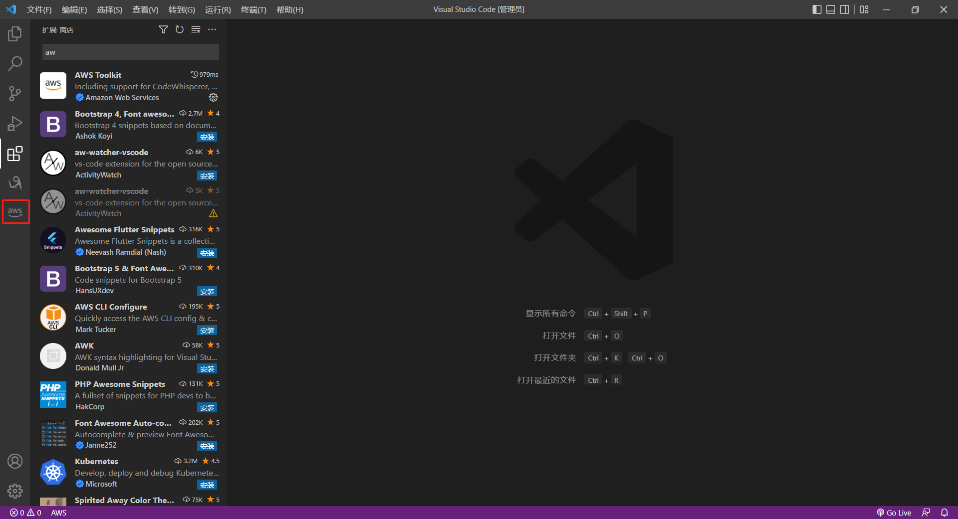958x519 pixels.
Task: Click the extension search input field
Action: click(x=130, y=52)
